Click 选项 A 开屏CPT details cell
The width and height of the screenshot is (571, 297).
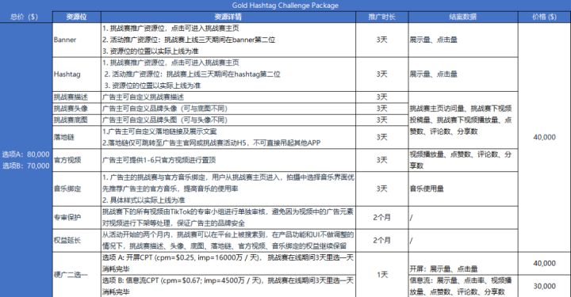click(228, 263)
